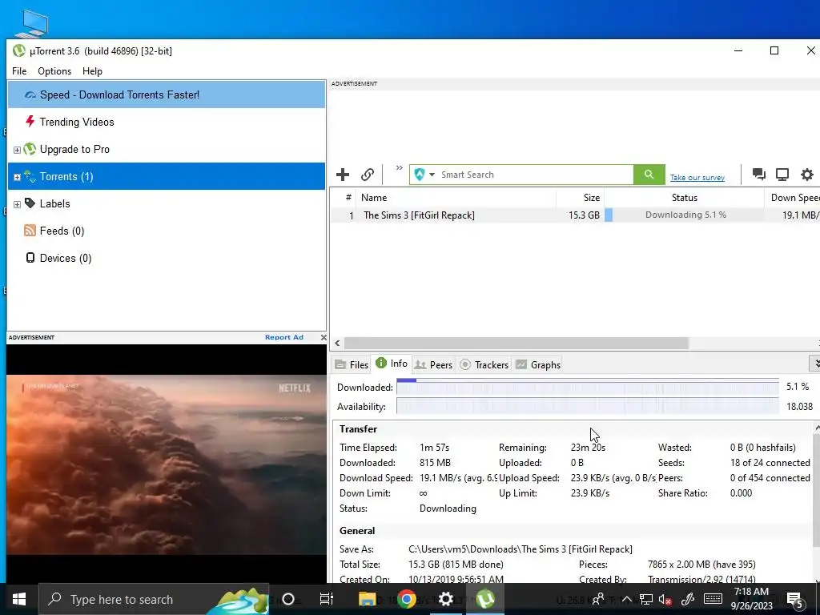
Task: Click the Downloading 5.1 % progress bar
Action: (684, 215)
